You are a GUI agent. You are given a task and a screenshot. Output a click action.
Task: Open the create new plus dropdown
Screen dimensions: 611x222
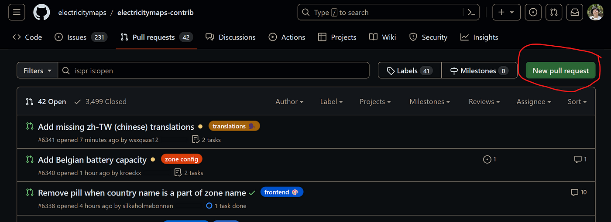(506, 13)
